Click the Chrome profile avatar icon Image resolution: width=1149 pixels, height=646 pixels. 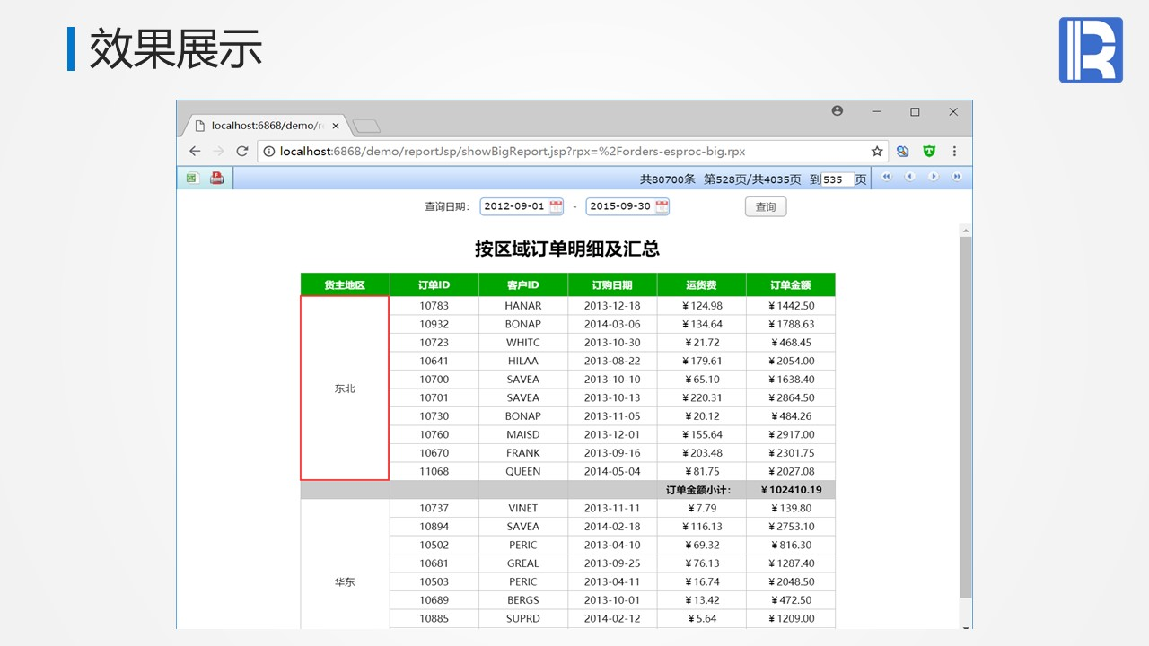click(x=838, y=111)
